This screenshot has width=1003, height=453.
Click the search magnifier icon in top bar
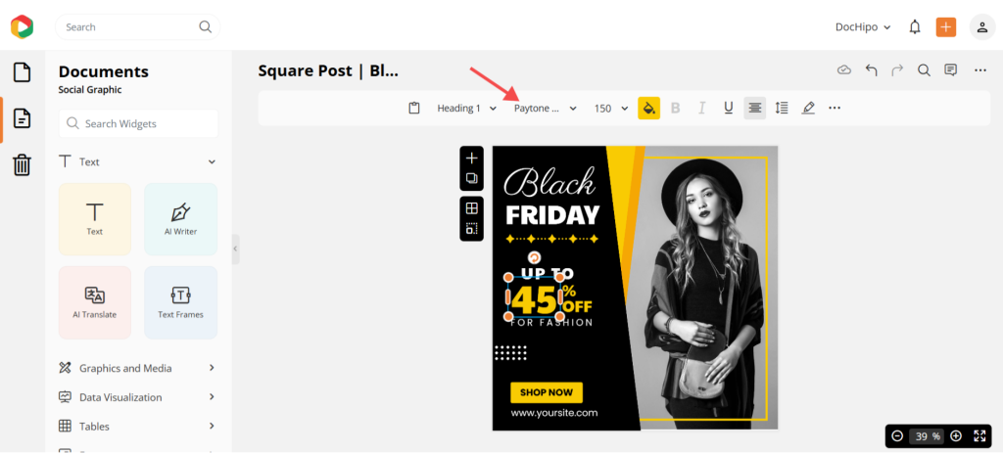205,26
